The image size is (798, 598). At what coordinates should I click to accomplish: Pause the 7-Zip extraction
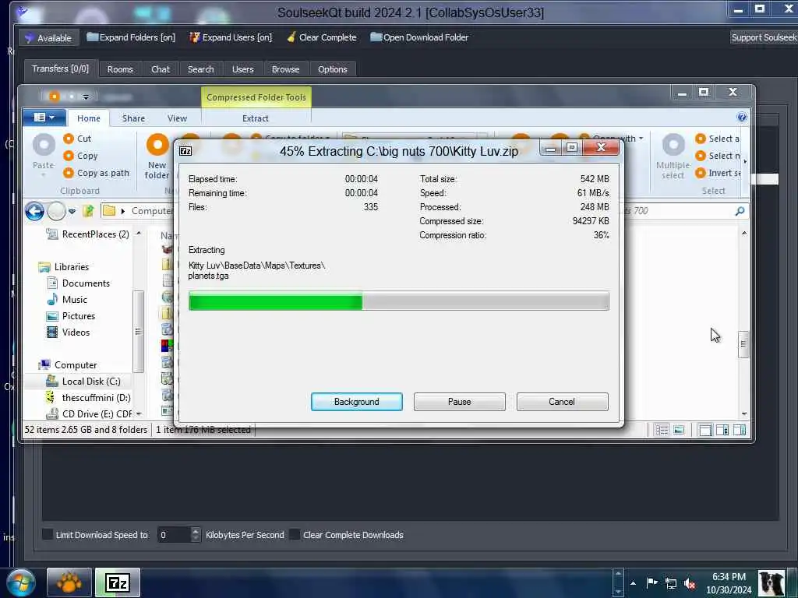[x=460, y=402]
